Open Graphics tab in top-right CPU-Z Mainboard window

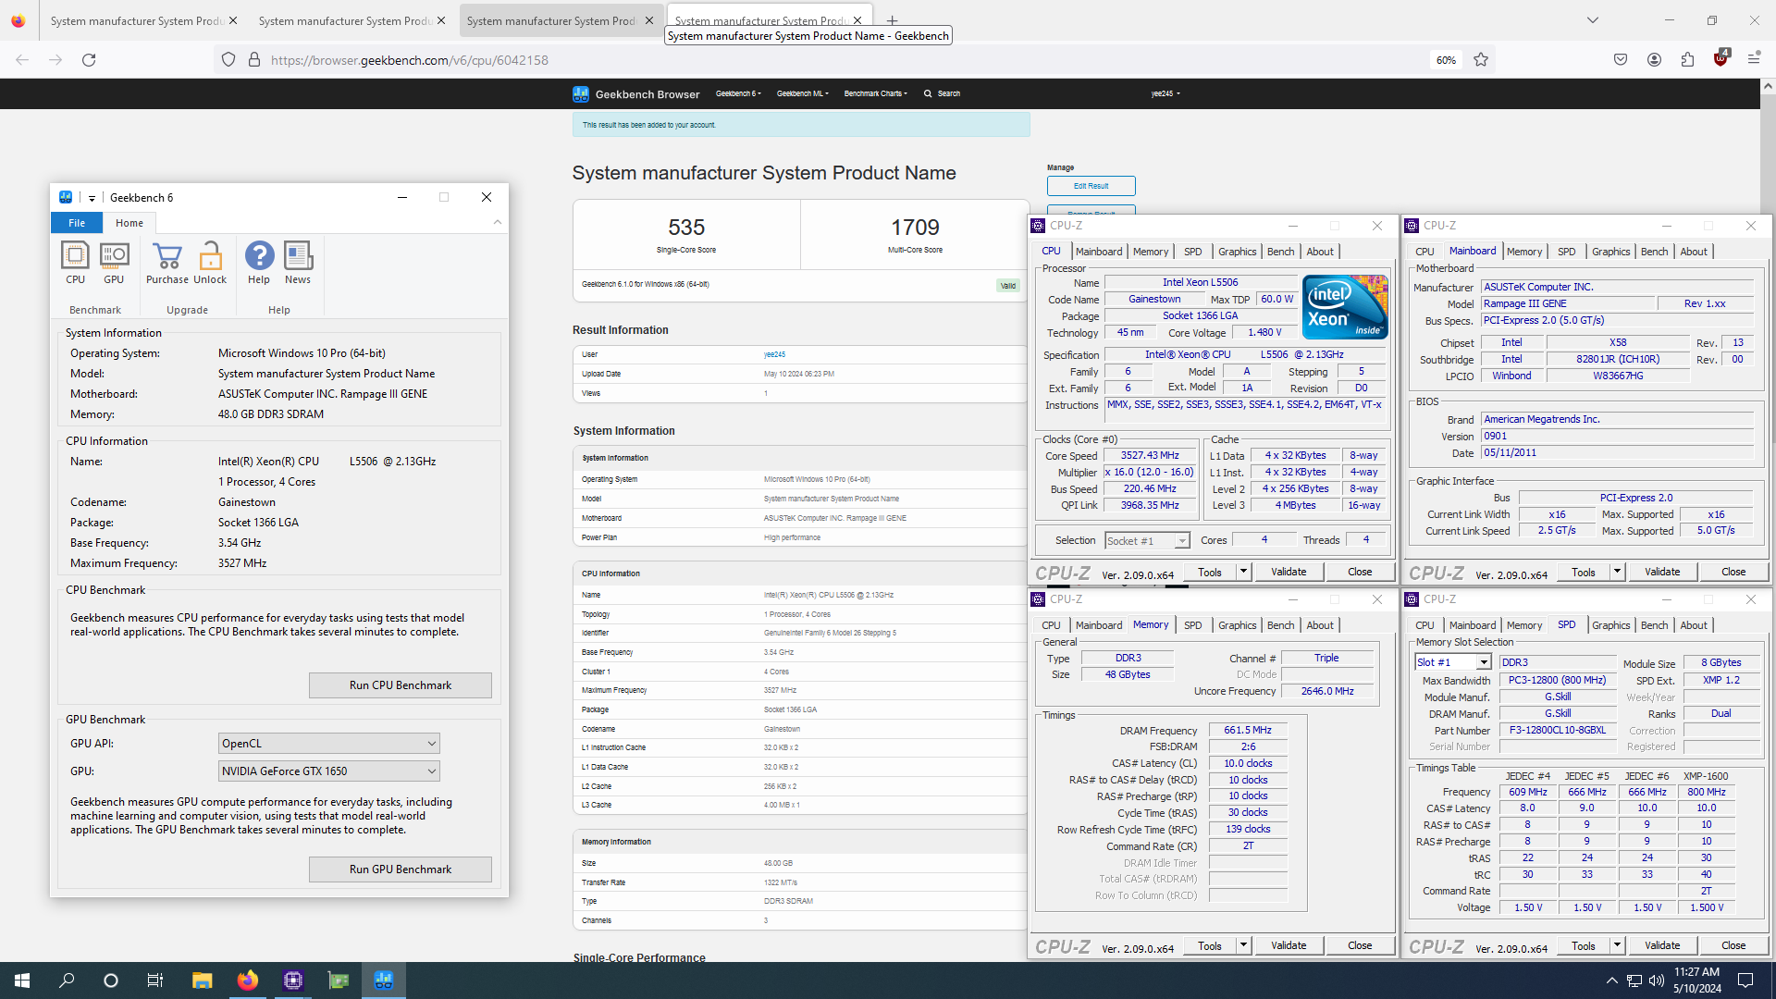(1610, 252)
